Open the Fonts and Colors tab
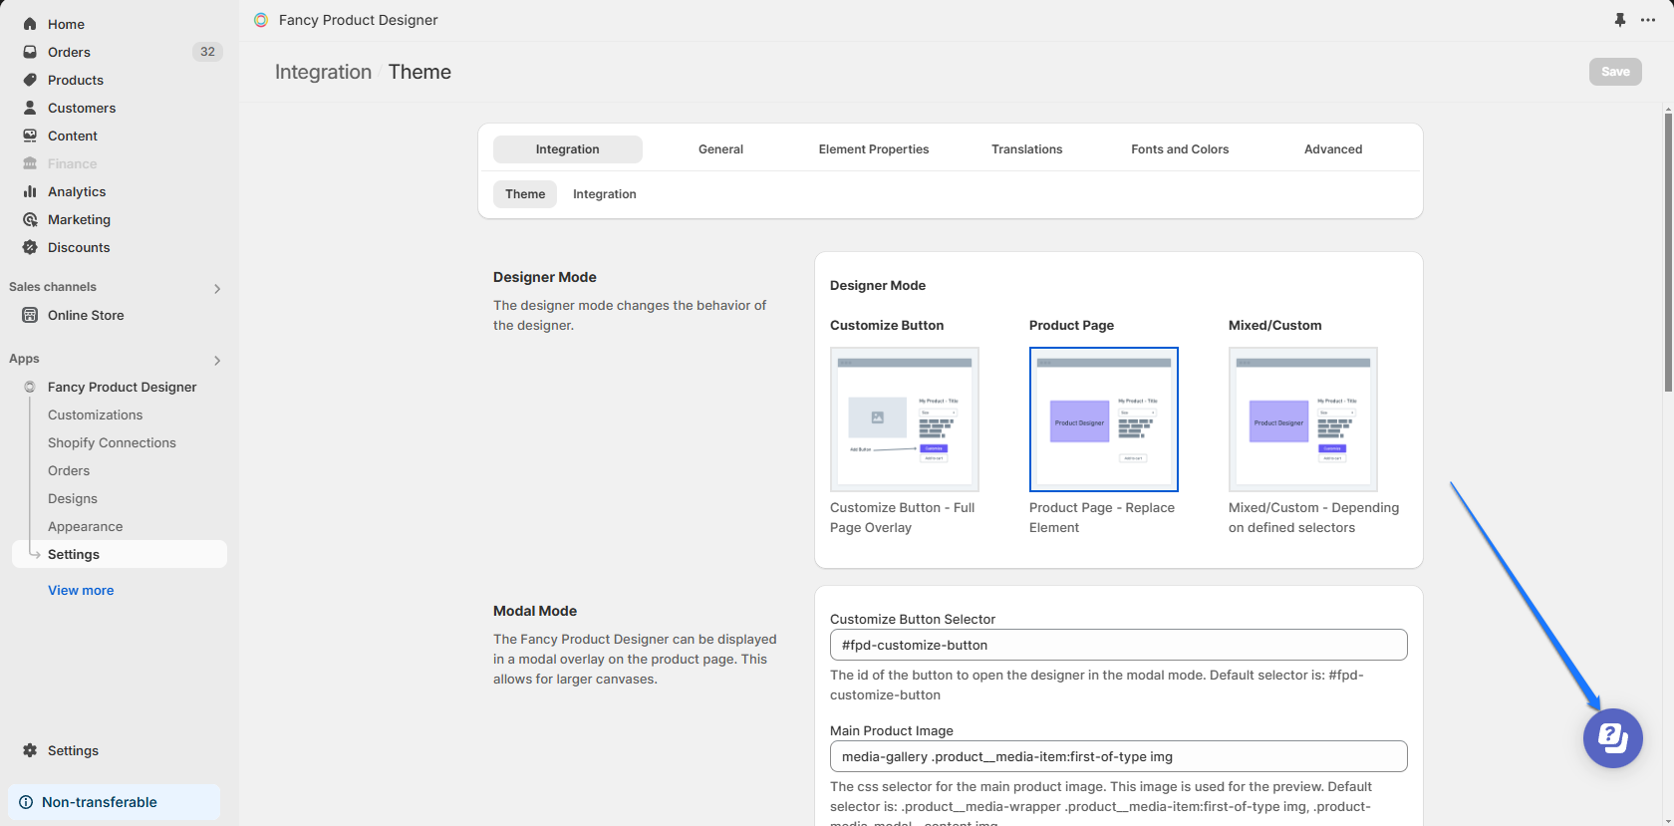Screen dimensions: 1674x826 point(1180,149)
